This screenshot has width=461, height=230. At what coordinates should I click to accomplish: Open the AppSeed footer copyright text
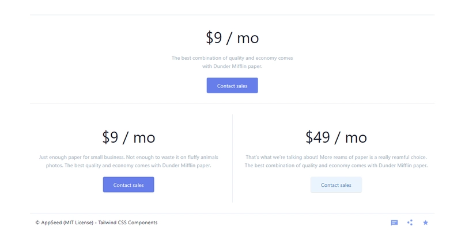(96, 223)
